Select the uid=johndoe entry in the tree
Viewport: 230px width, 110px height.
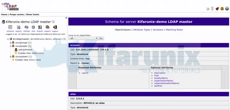pyautogui.click(x=25, y=50)
